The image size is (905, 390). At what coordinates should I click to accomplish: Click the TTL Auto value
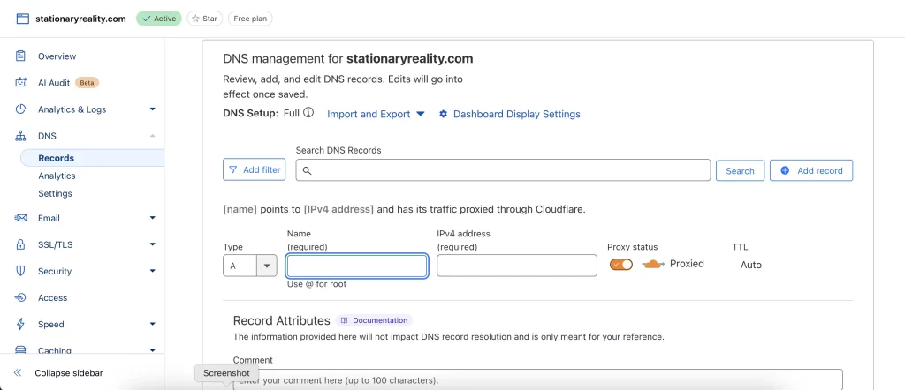(x=751, y=265)
